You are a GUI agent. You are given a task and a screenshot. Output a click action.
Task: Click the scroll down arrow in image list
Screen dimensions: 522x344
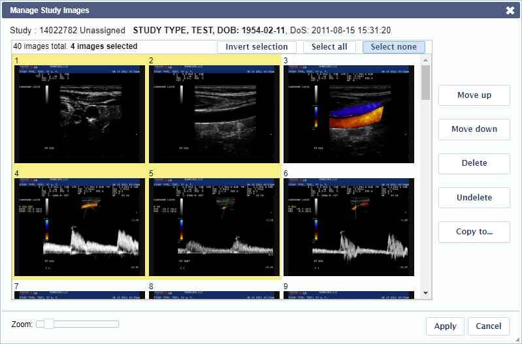425,293
